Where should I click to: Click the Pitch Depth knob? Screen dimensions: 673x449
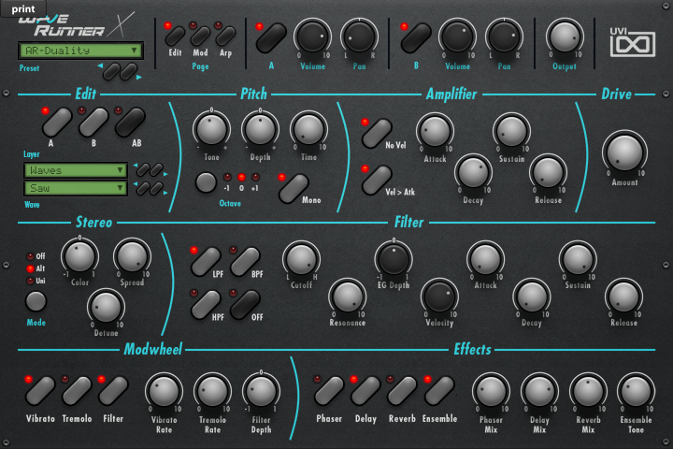click(x=260, y=130)
